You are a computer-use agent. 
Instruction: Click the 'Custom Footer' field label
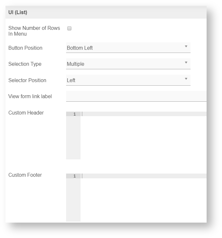coord(25,175)
